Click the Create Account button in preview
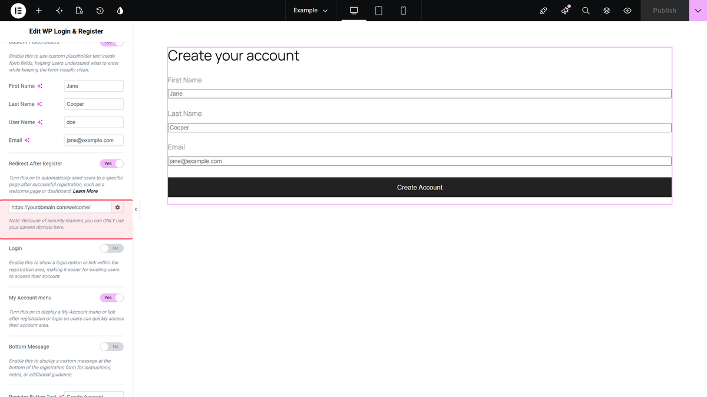707x397 pixels. pos(419,187)
